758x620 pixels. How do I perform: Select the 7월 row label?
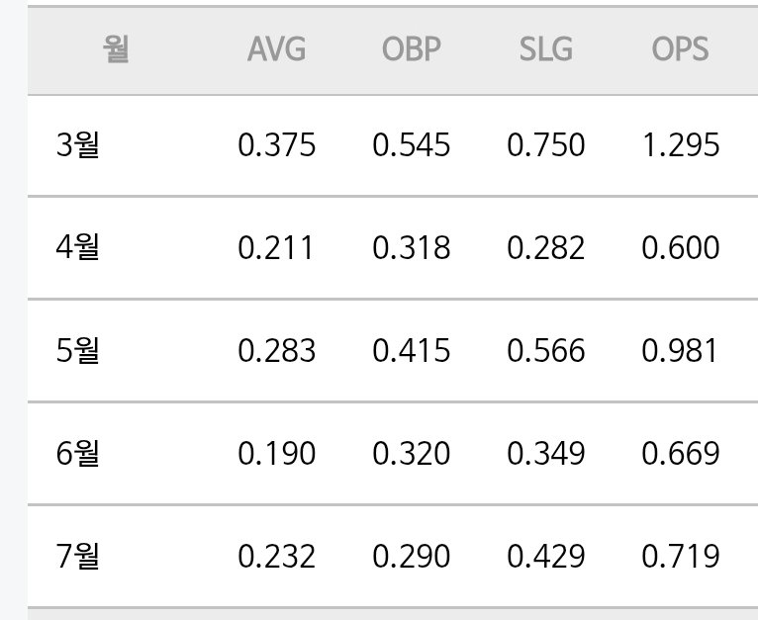77,556
